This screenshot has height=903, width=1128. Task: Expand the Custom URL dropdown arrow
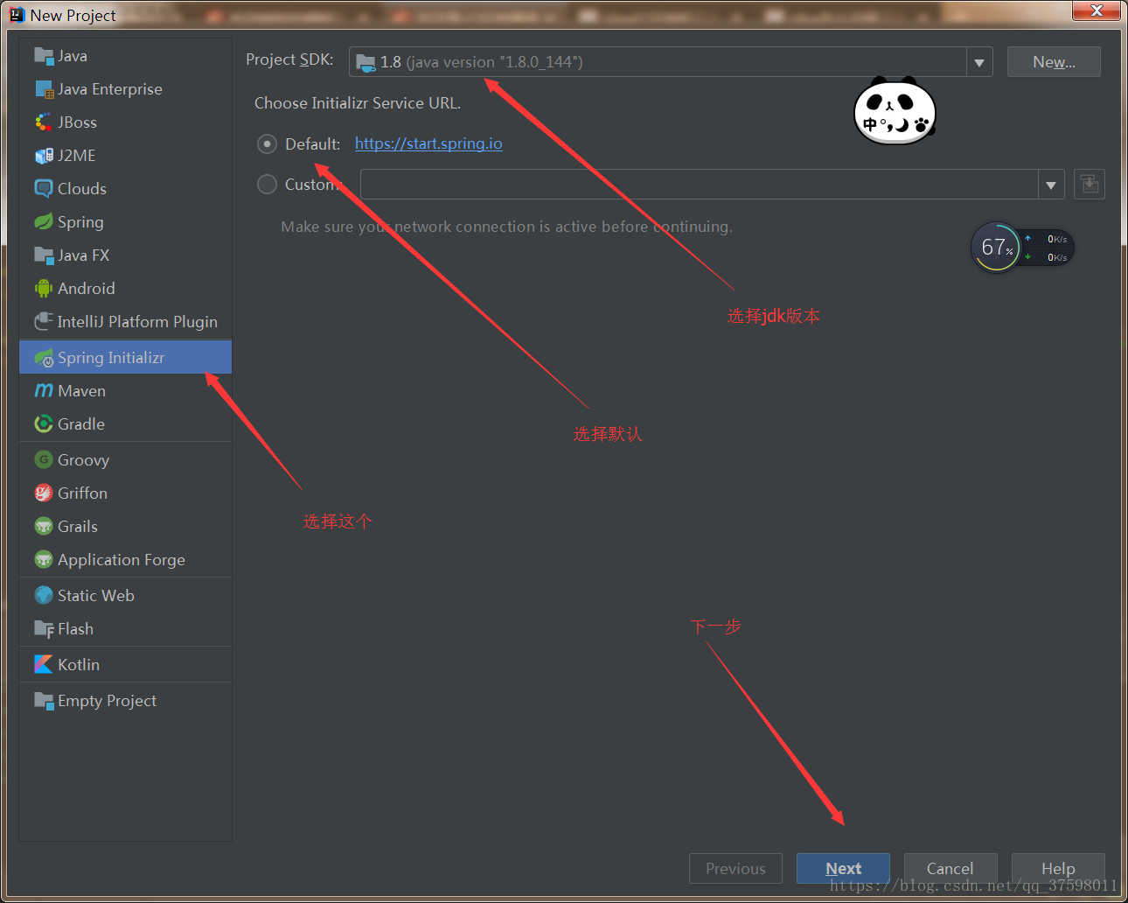(1050, 185)
